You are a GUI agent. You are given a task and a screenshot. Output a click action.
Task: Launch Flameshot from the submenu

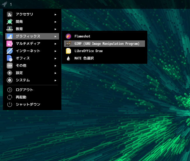point(104,36)
